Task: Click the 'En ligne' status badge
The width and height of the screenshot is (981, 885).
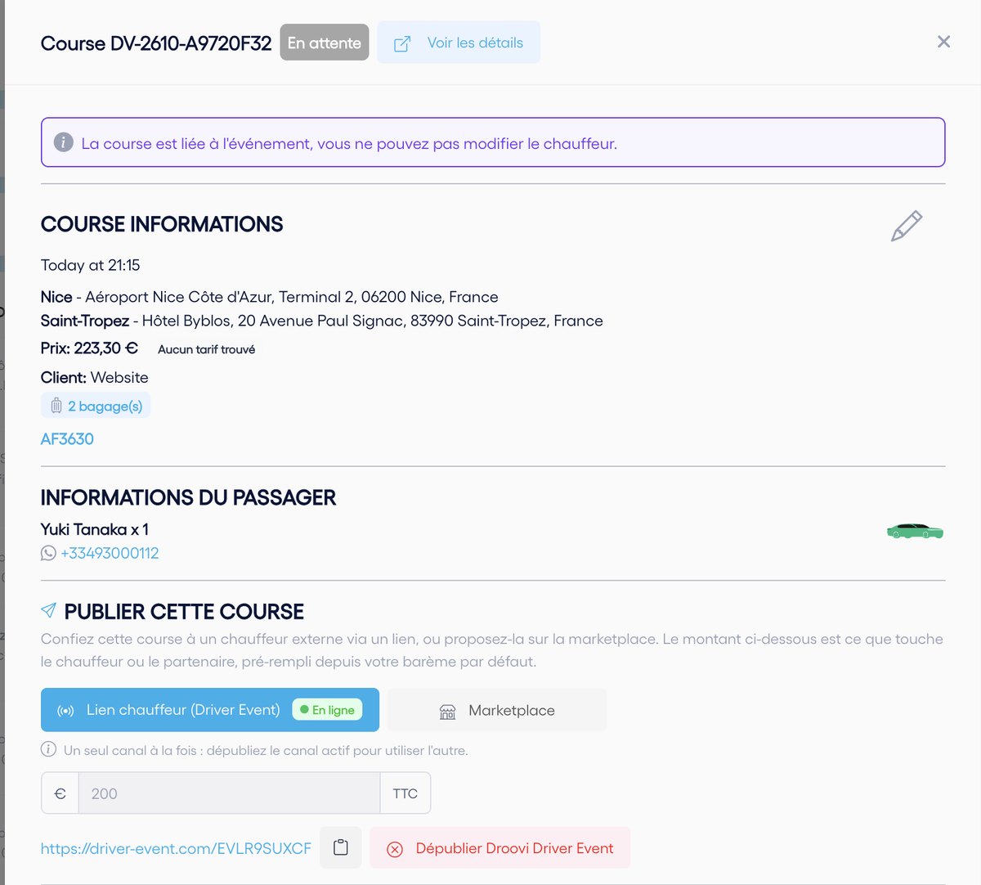Action: click(327, 710)
